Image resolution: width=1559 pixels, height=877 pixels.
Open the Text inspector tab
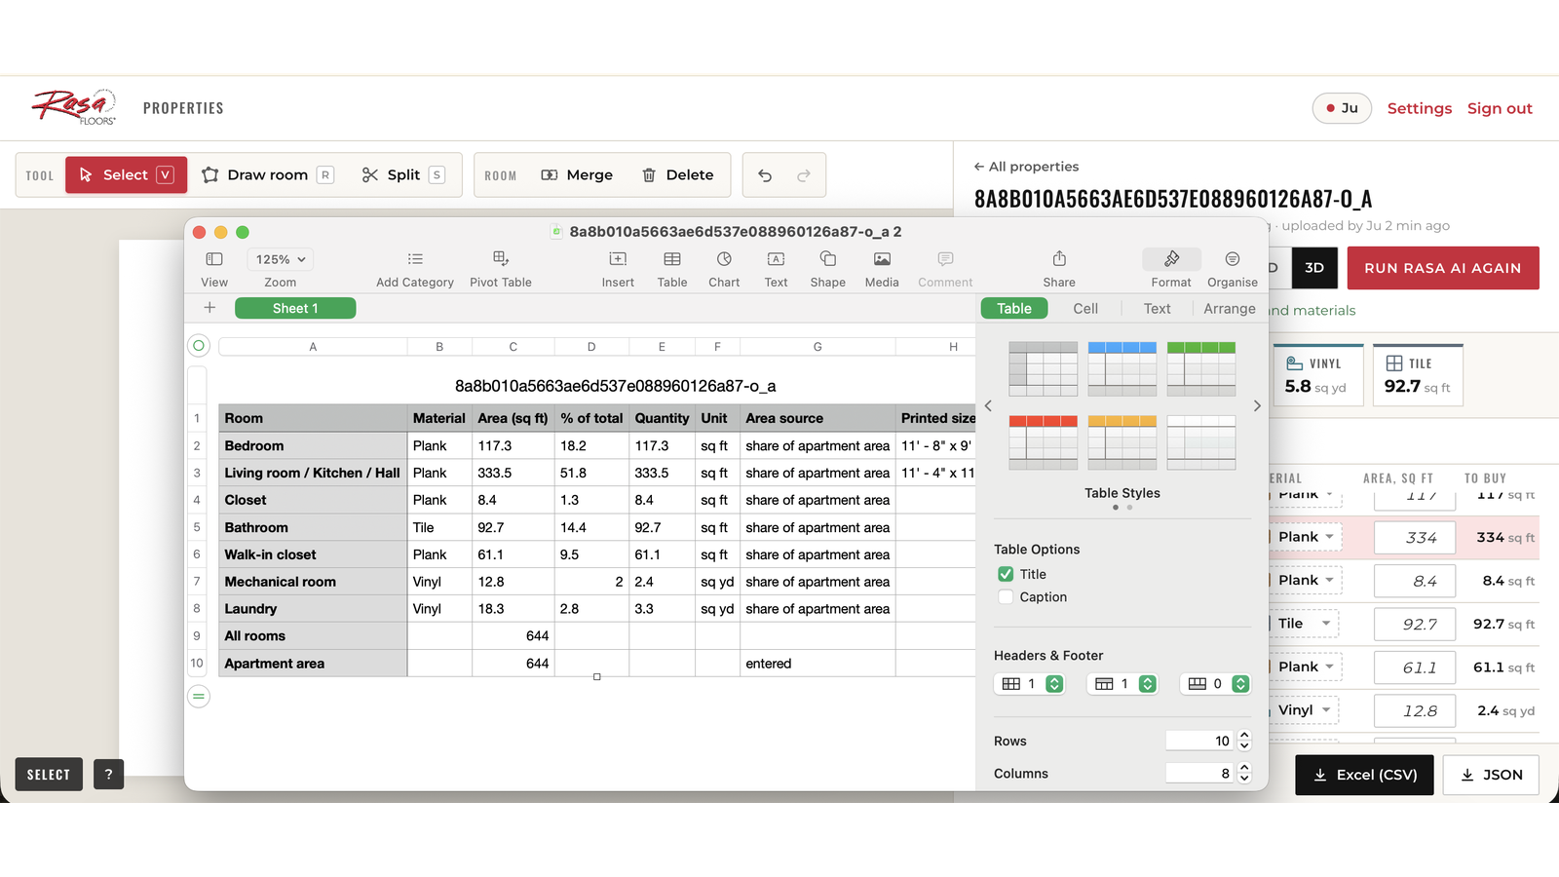(1158, 308)
